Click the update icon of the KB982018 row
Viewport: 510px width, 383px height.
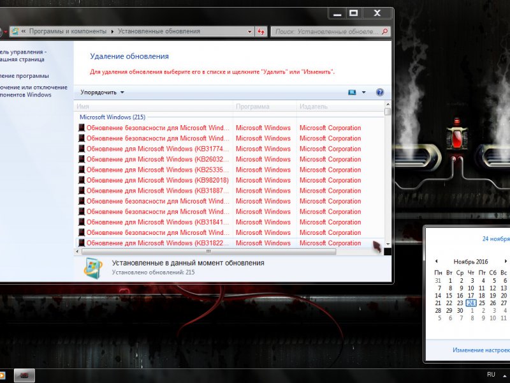pyautogui.click(x=82, y=180)
